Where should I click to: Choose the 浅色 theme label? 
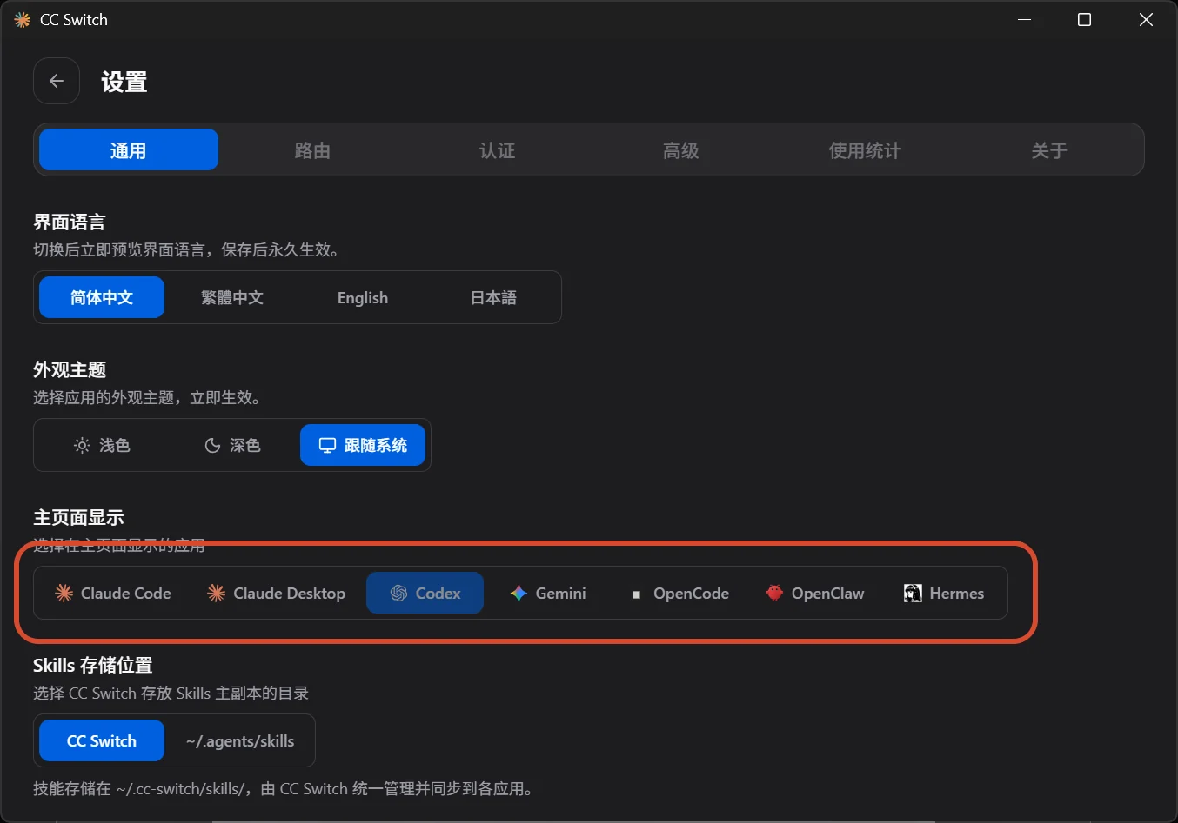114,446
